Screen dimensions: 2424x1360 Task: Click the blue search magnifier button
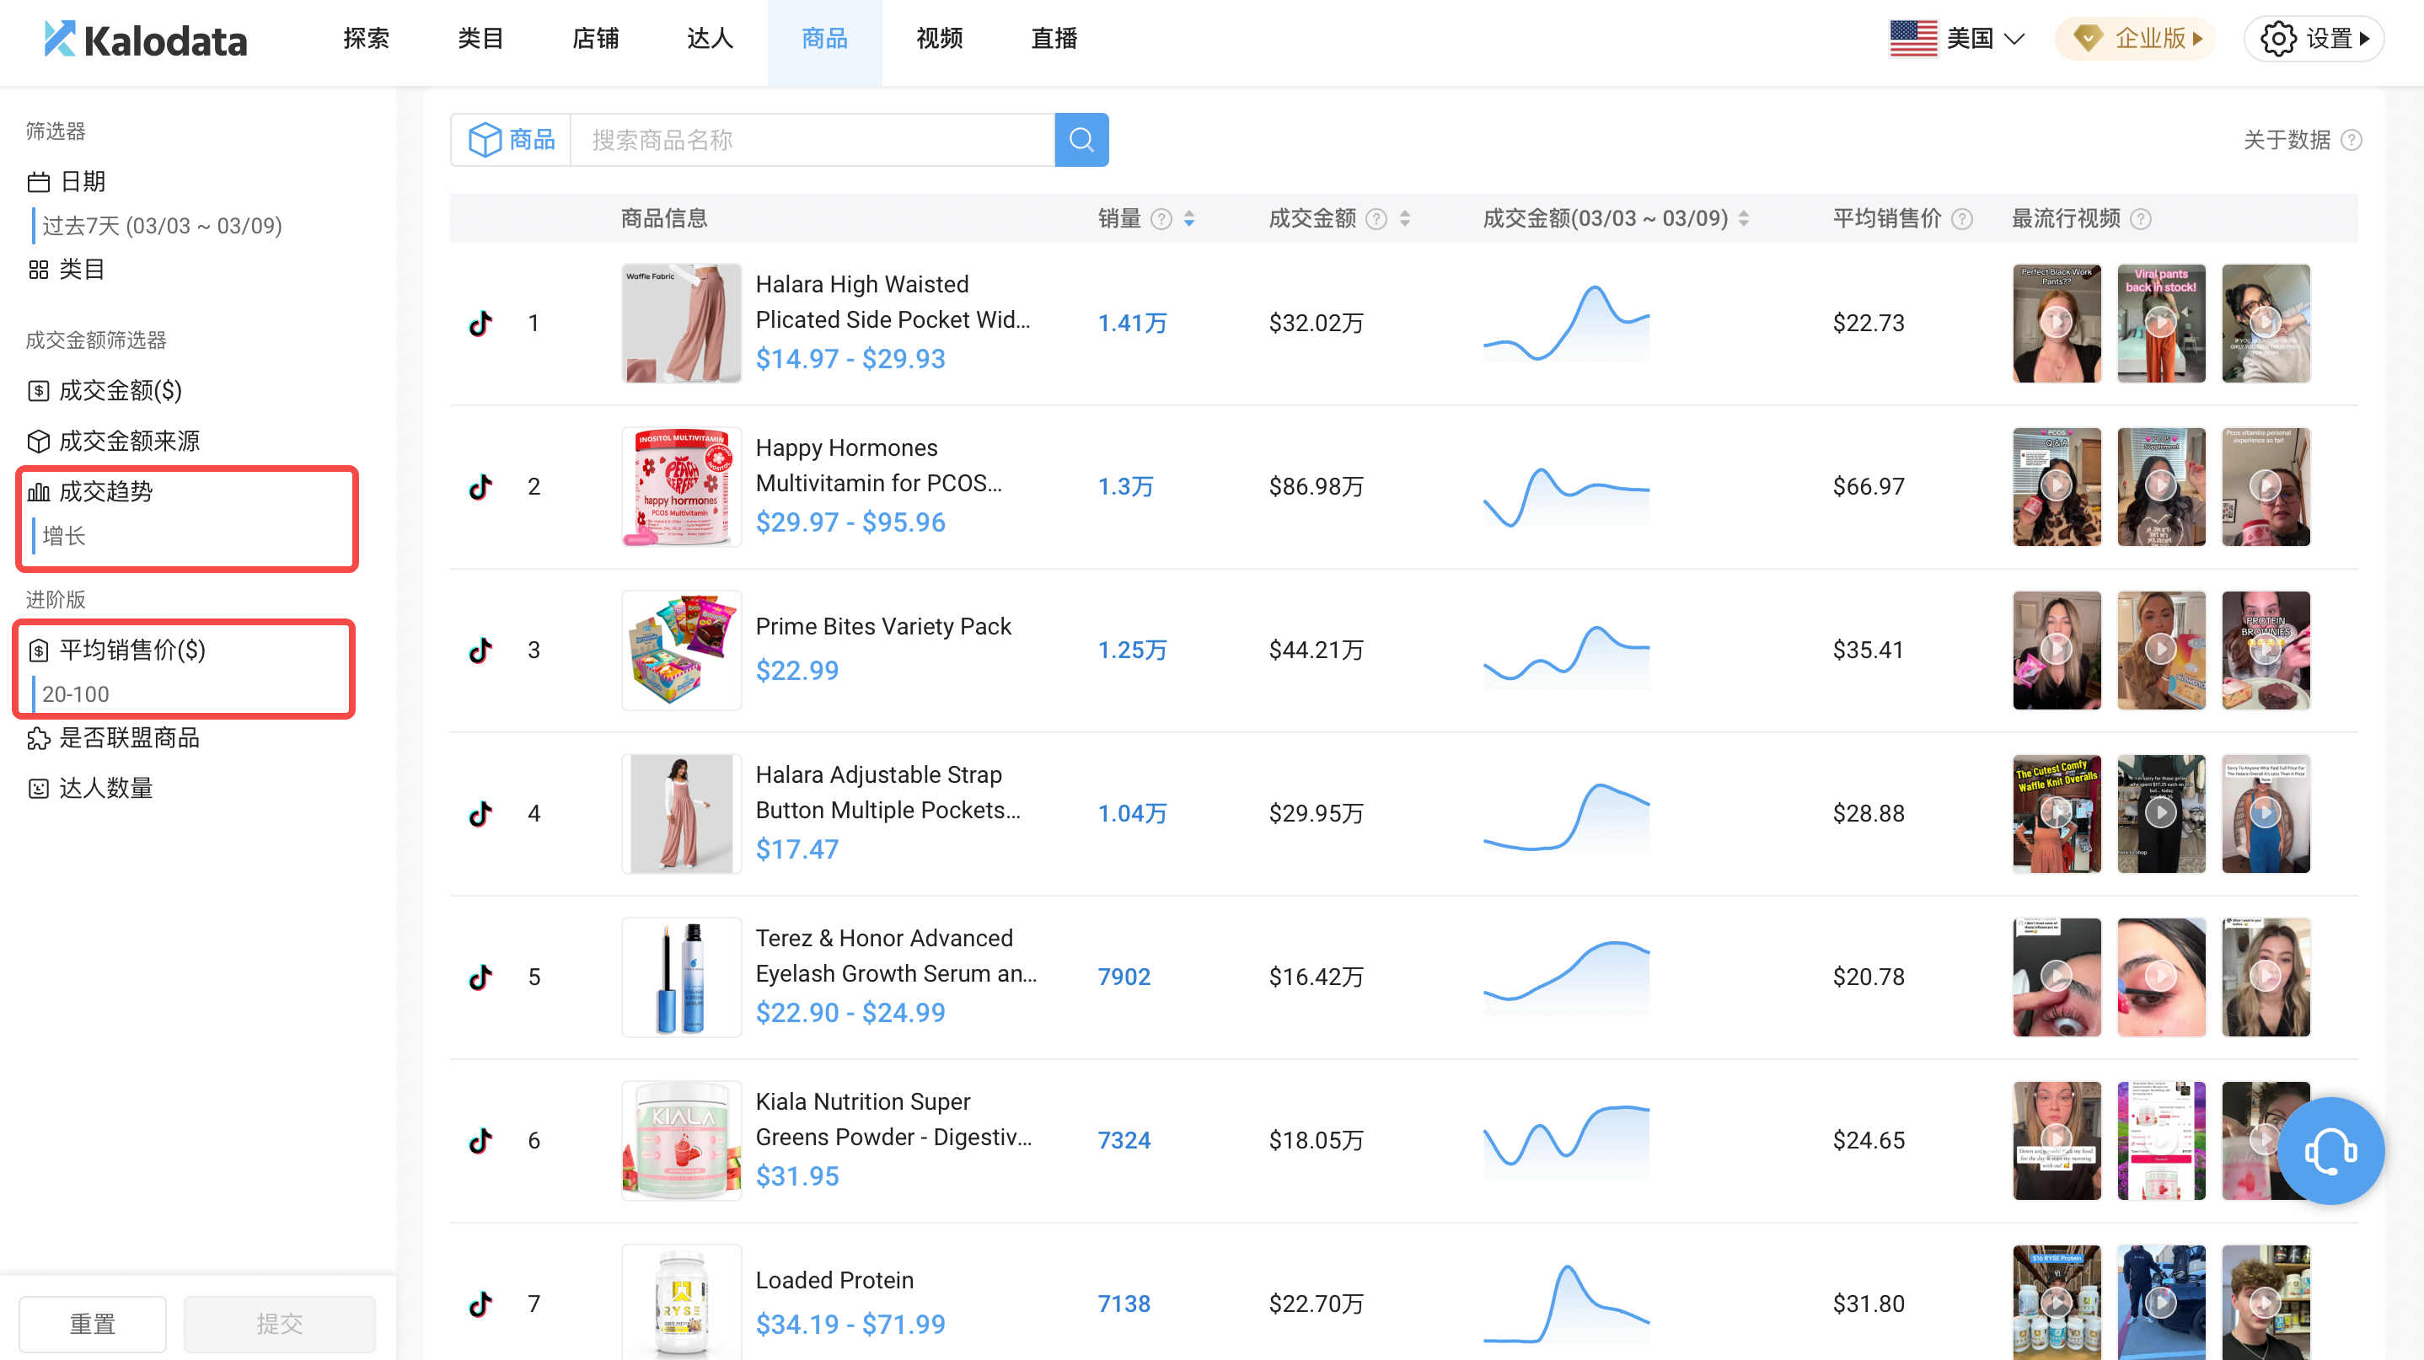[1081, 140]
